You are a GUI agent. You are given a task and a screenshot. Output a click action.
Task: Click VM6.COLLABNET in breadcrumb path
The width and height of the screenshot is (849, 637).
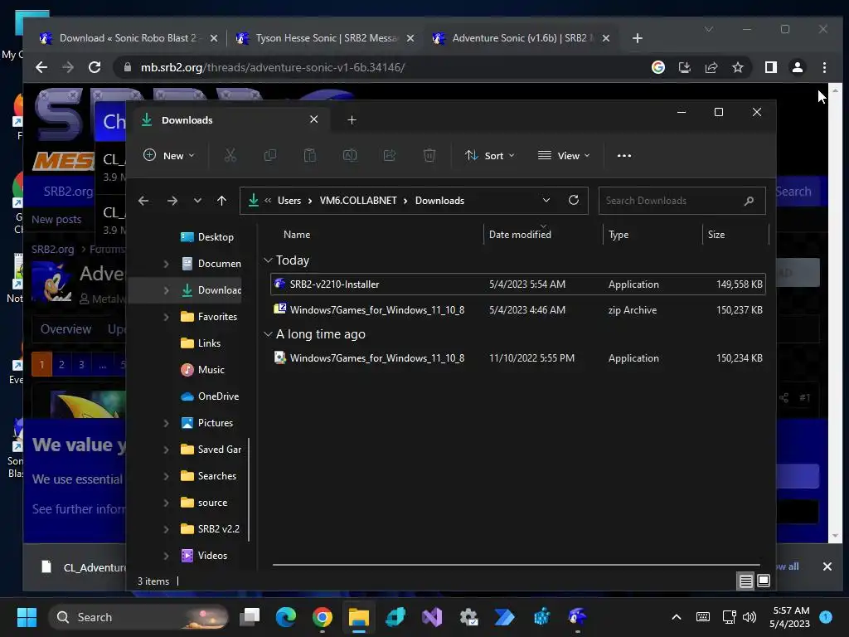(358, 201)
